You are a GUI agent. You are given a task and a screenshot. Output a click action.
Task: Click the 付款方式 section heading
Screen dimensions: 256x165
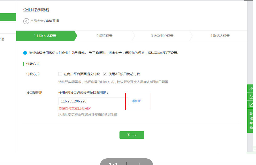33,64
